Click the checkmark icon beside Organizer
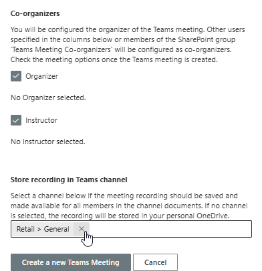Screen dimensions: 262x271 point(16,76)
